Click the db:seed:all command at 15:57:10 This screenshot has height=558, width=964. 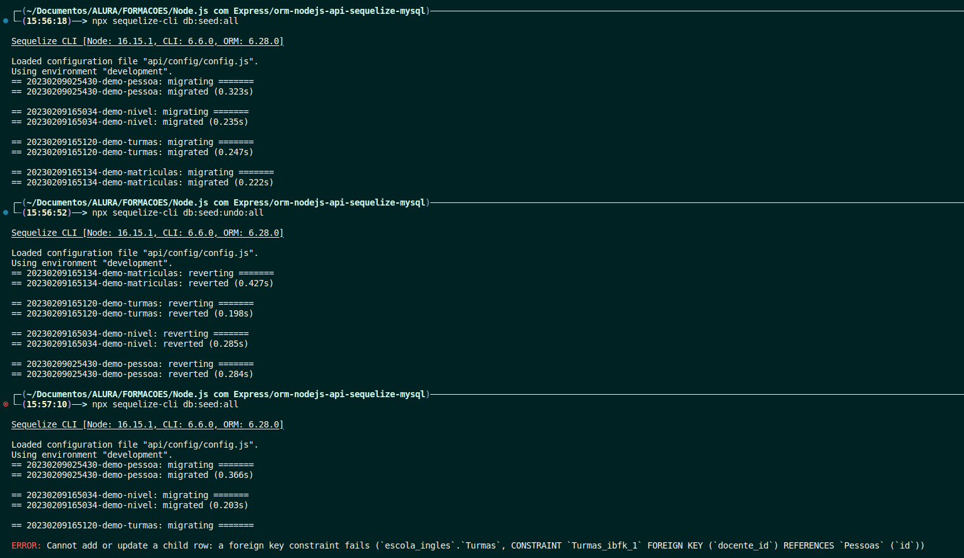[211, 404]
